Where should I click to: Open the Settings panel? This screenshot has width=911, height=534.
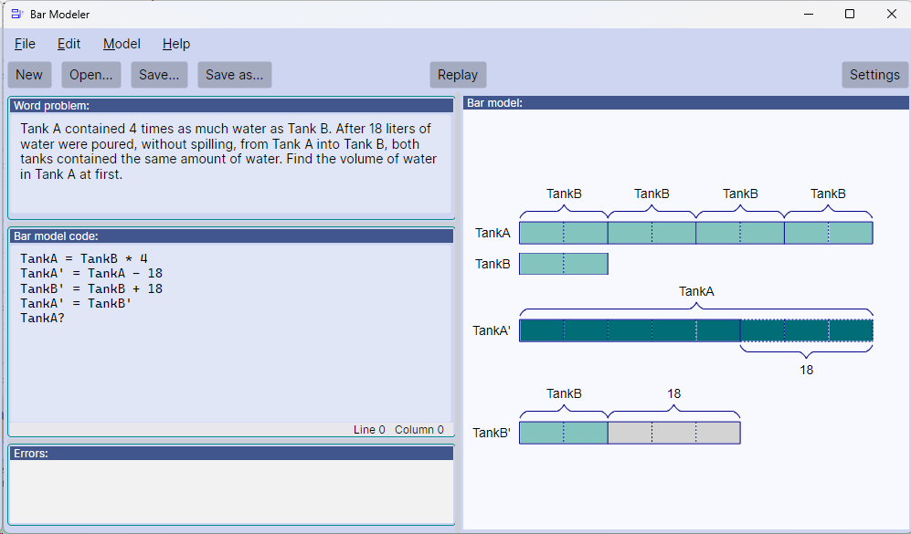[874, 74]
